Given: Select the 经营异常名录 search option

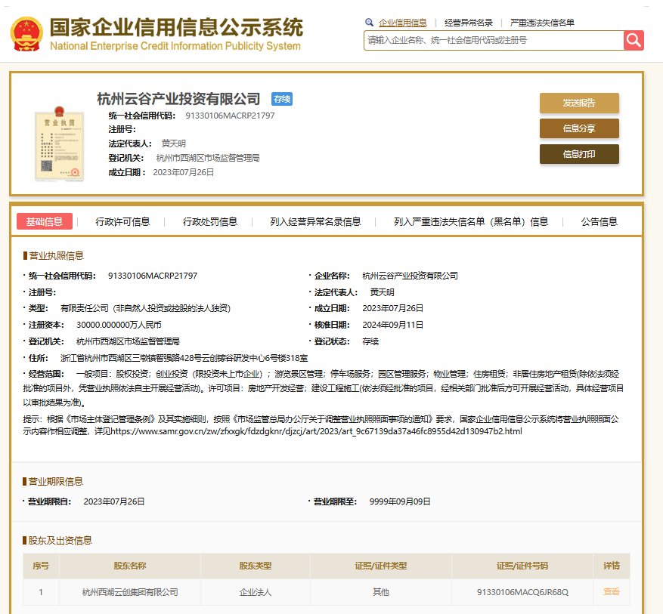Looking at the screenshot, I should tap(468, 23).
